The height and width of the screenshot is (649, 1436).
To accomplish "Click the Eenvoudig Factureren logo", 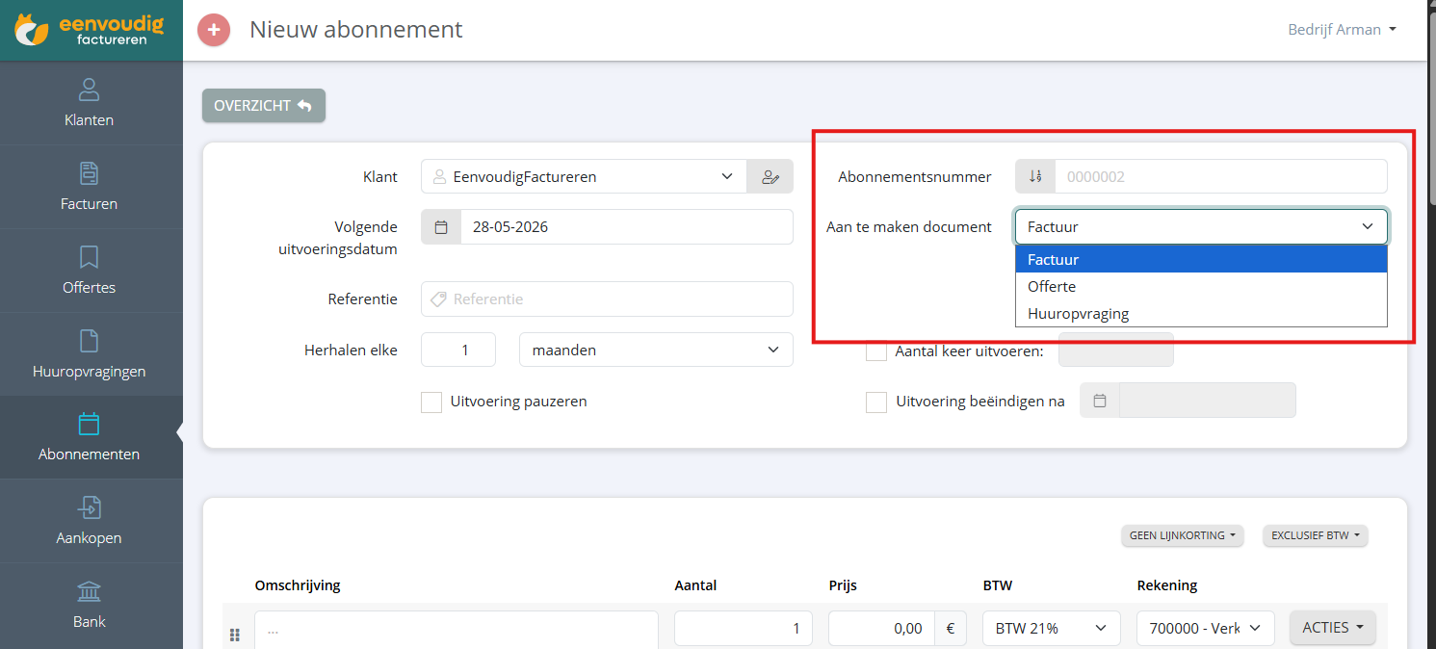I will [89, 30].
